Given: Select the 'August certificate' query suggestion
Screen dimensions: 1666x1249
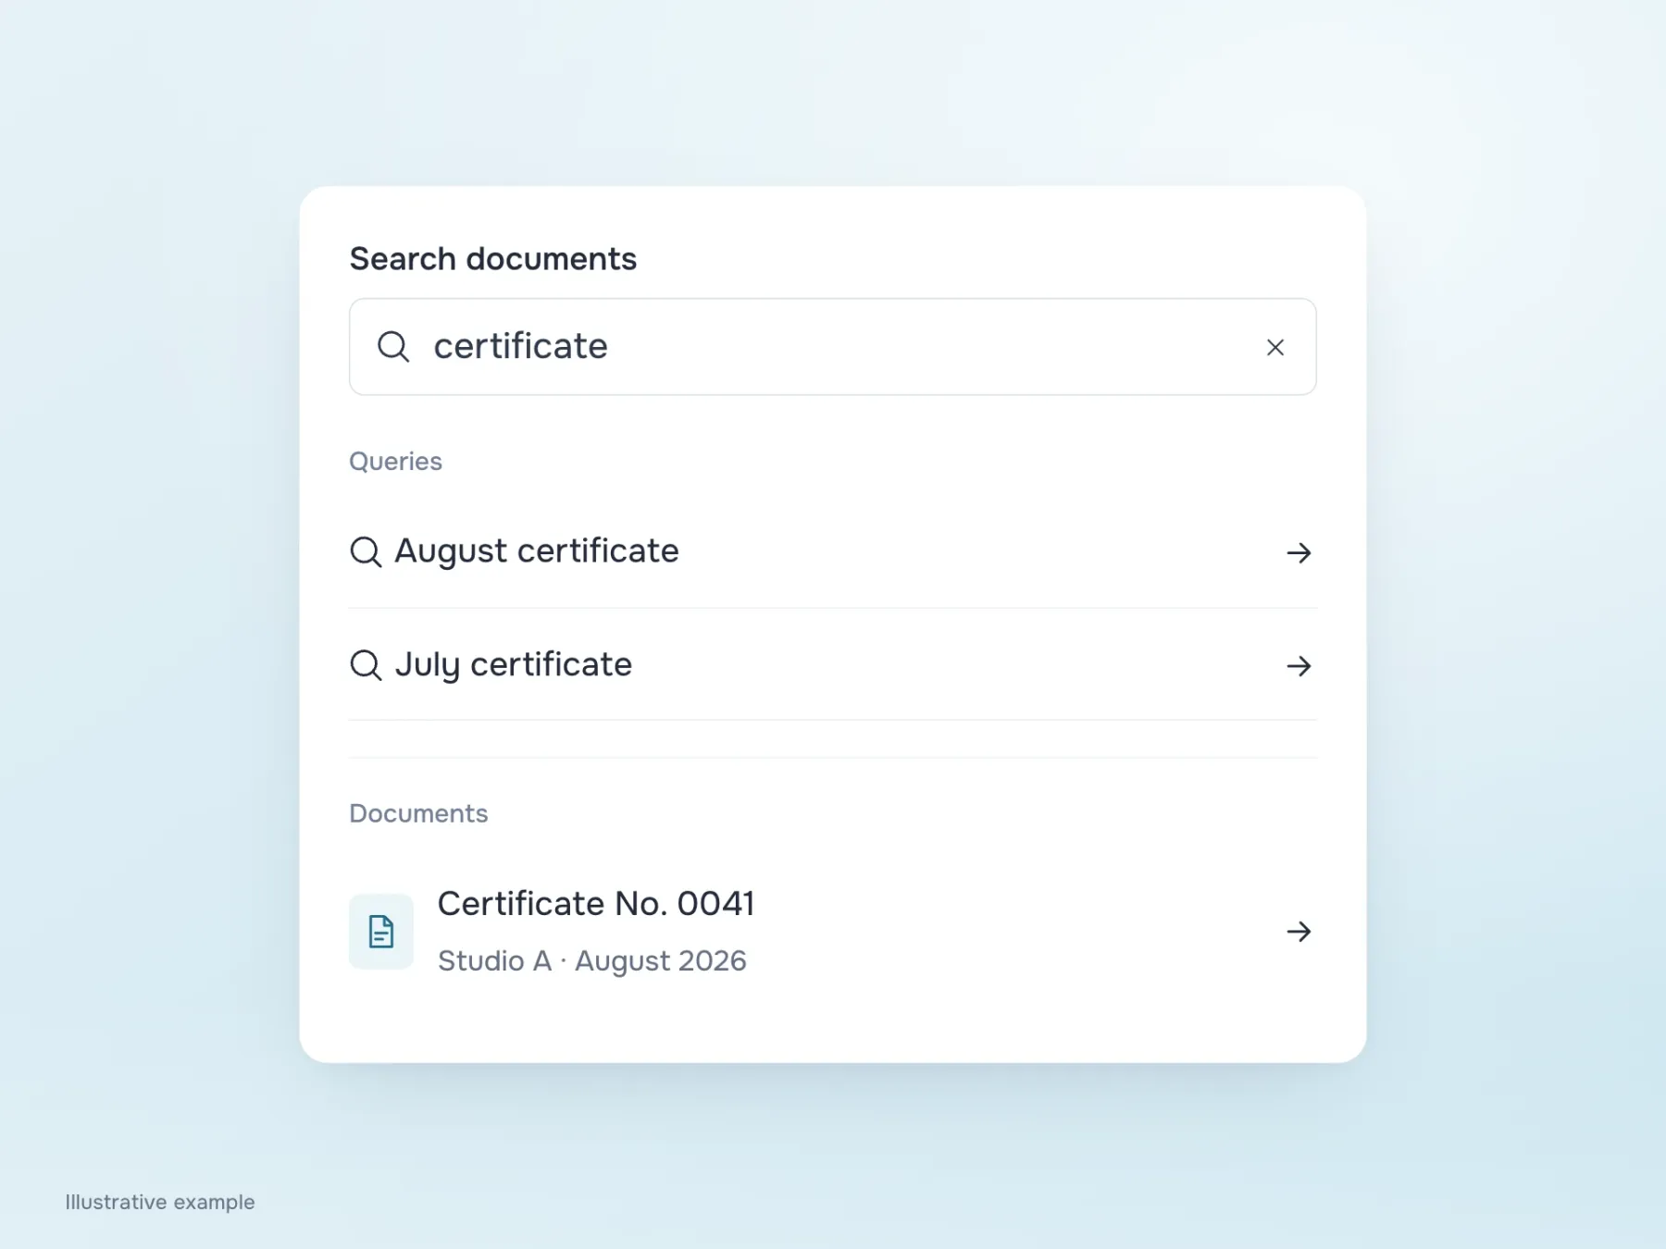Looking at the screenshot, I should point(832,552).
